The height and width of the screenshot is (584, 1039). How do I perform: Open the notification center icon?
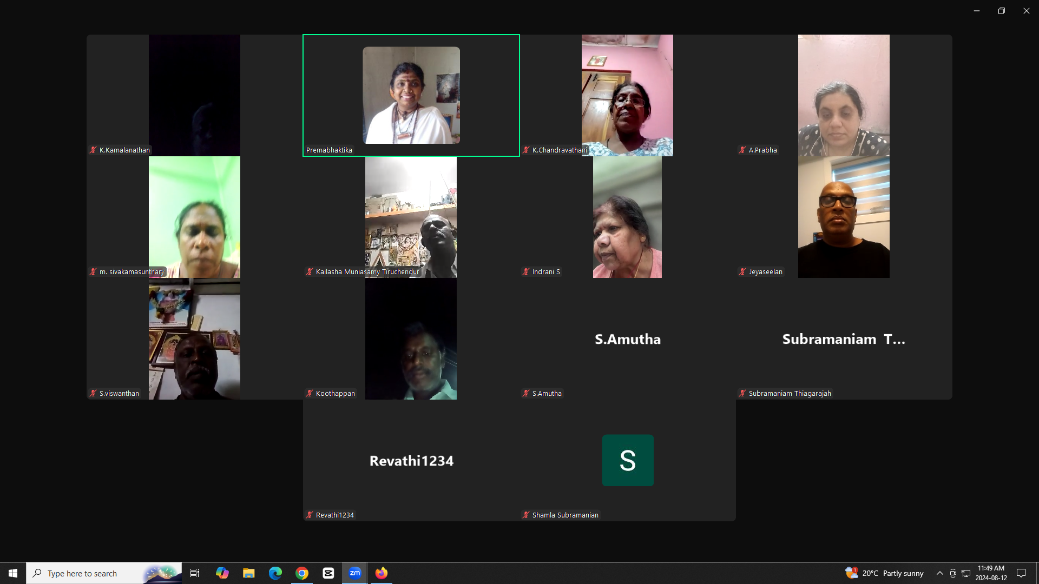click(x=1021, y=573)
